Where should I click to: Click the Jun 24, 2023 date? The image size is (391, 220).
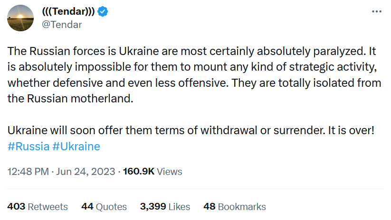point(85,172)
